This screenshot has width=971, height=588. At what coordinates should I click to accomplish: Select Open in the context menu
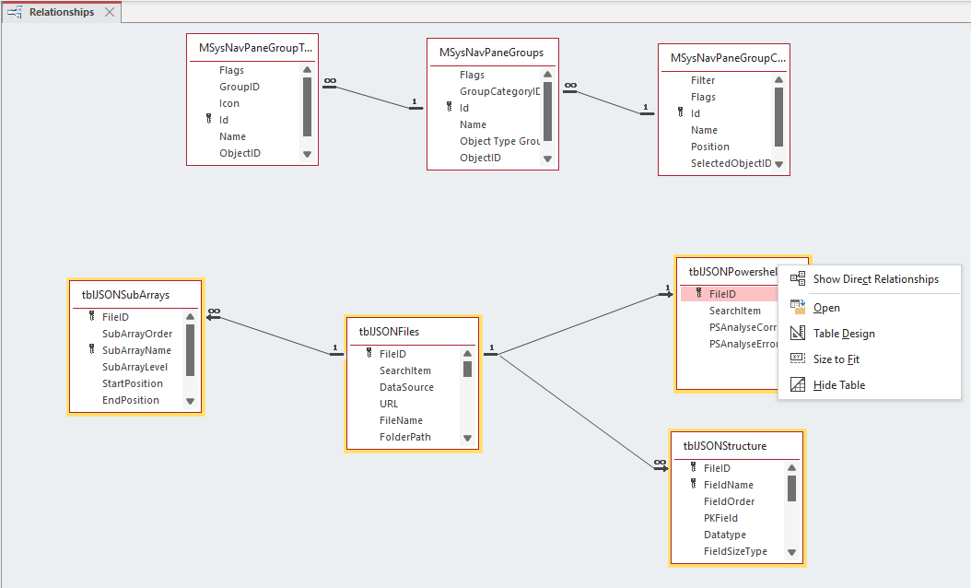[870, 308]
